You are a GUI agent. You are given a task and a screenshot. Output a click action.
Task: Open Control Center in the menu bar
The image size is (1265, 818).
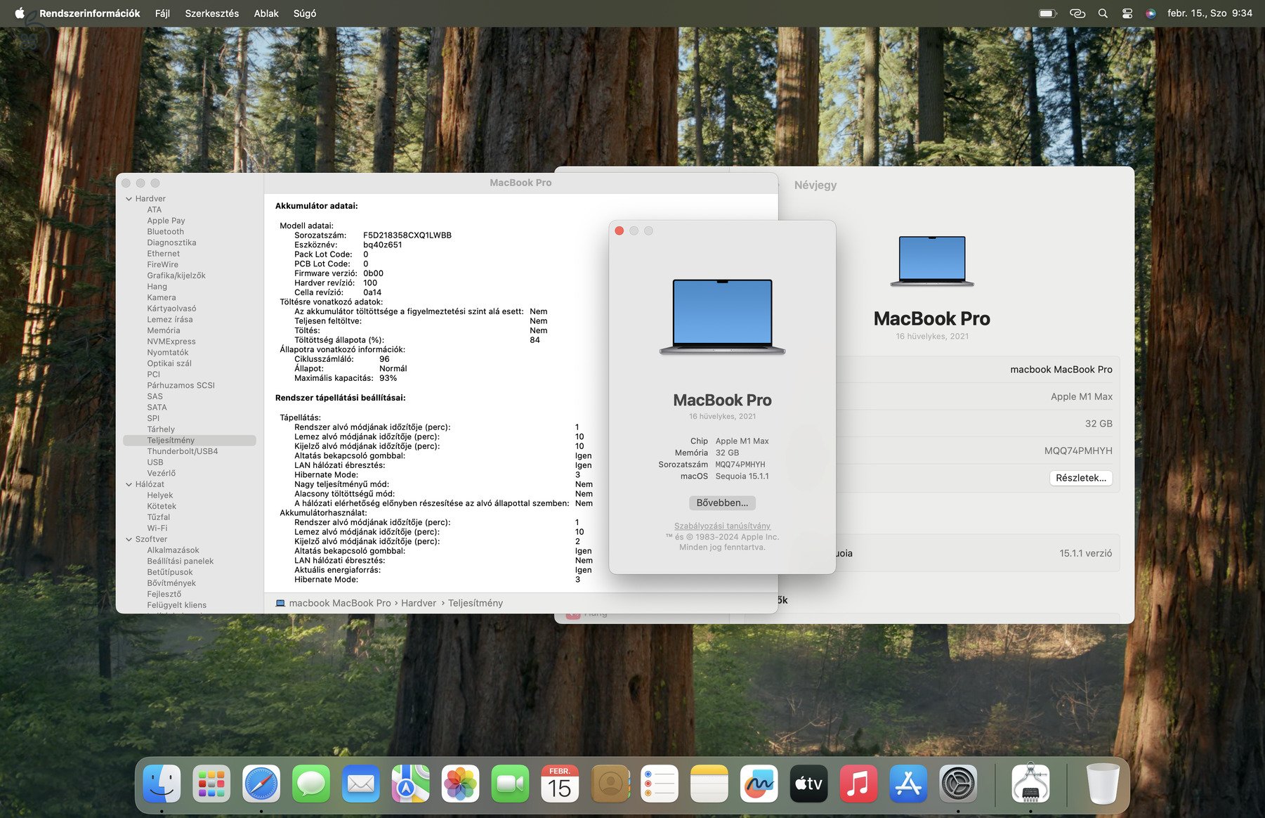coord(1127,13)
